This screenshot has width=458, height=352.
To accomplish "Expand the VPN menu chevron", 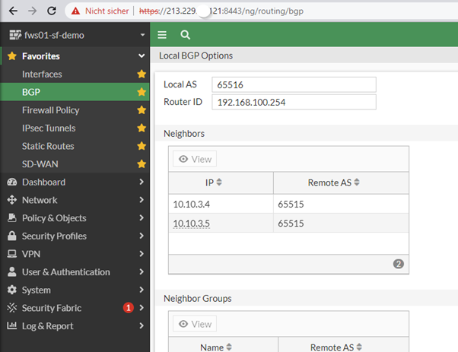I will click(x=142, y=254).
